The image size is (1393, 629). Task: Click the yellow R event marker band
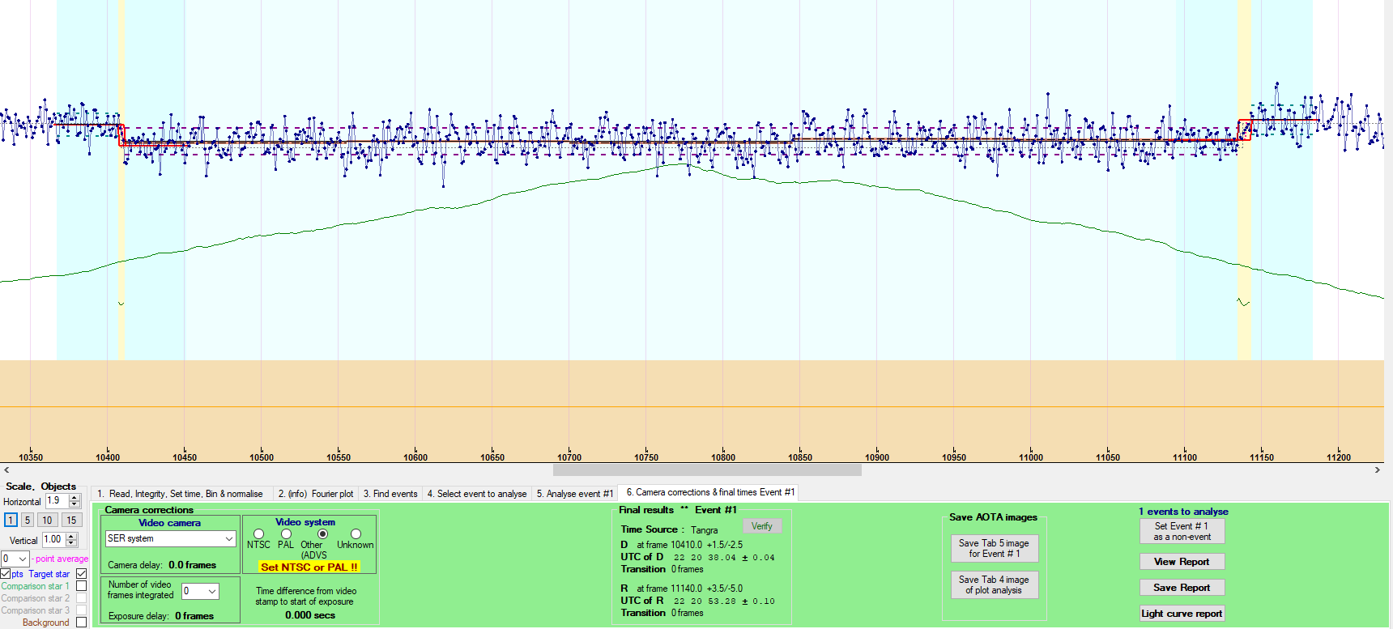1244,180
